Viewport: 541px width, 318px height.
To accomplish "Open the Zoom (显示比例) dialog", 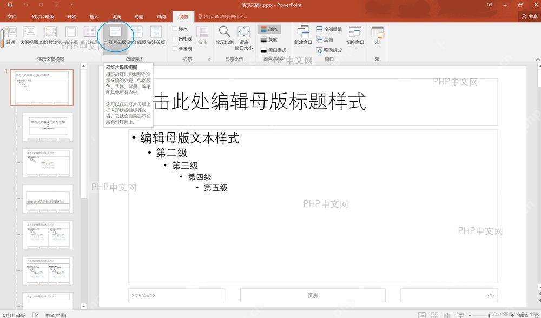I will coord(225,36).
